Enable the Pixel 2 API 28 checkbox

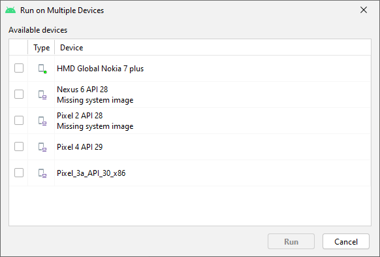[19, 120]
